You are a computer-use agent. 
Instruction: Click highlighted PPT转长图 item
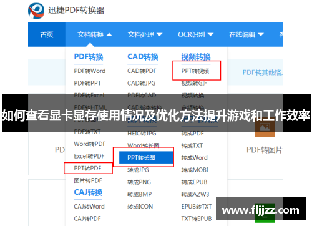point(146,157)
